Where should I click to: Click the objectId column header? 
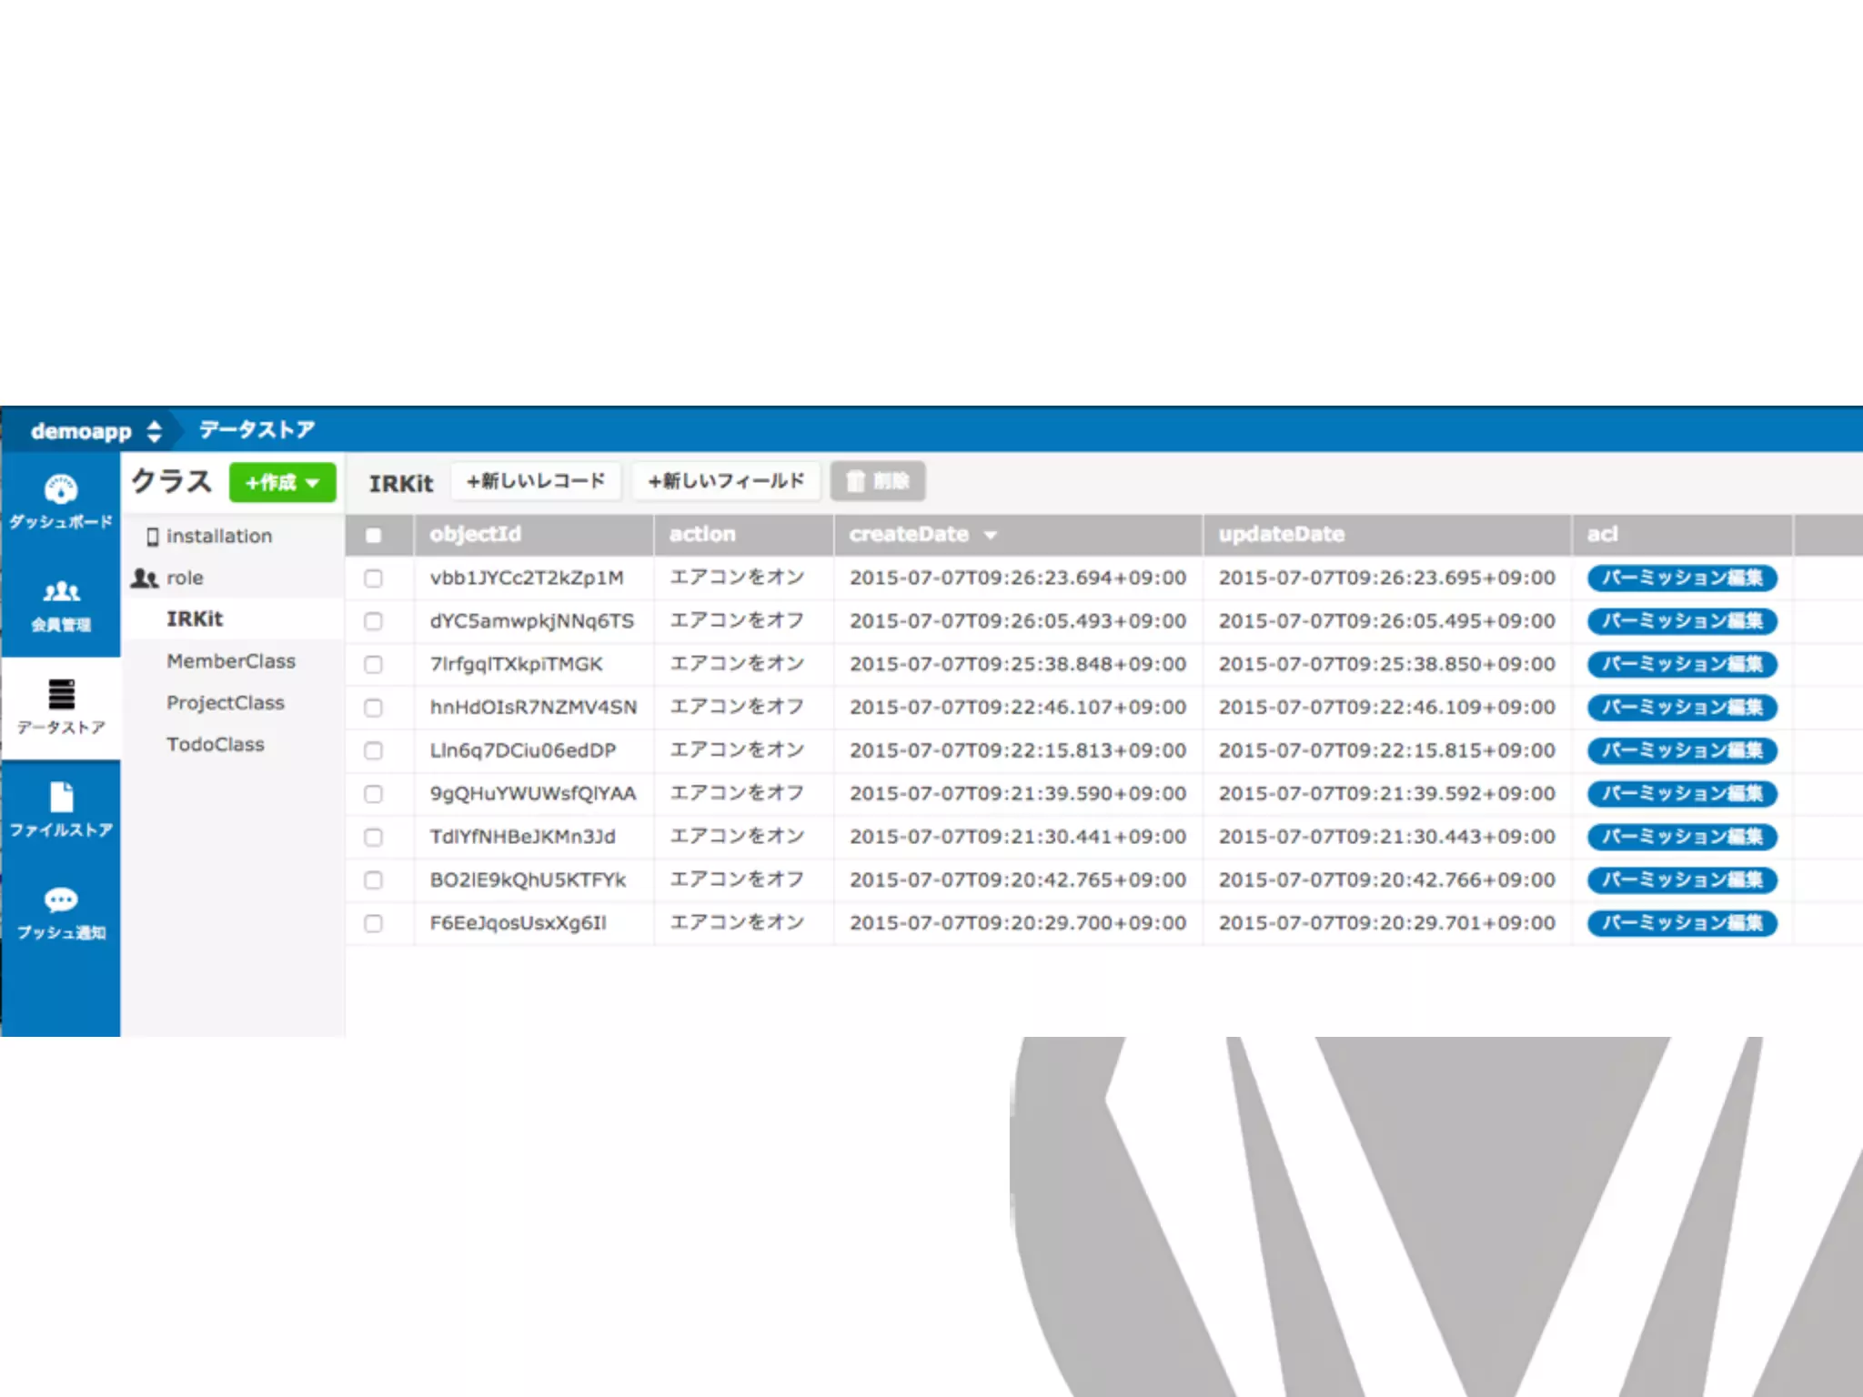475,535
